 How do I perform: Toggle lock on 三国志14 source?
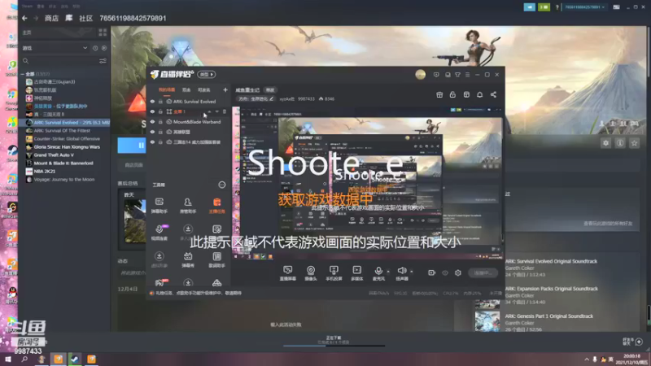160,142
